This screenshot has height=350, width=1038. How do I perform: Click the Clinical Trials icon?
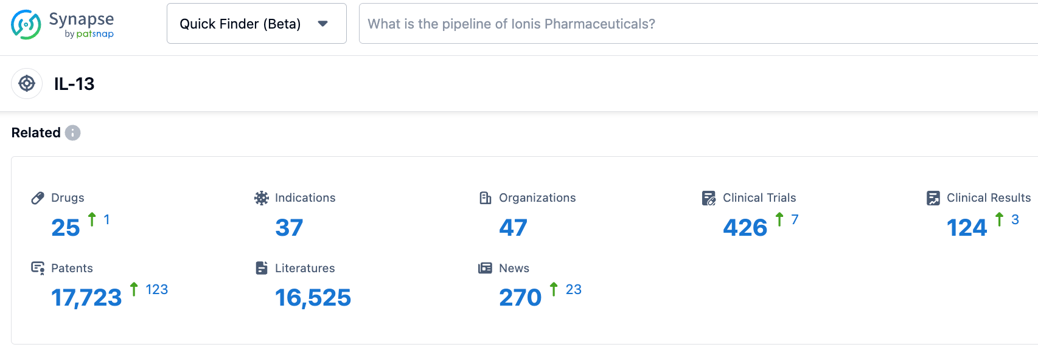709,198
